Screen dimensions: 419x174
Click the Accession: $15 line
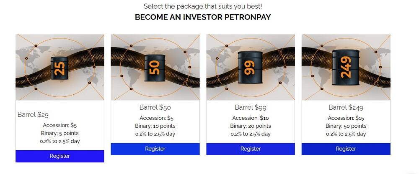pos(346,118)
